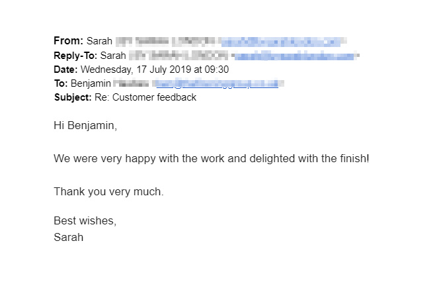Click the signature "Sarah" at the bottom
The height and width of the screenshot is (282, 435).
point(69,236)
